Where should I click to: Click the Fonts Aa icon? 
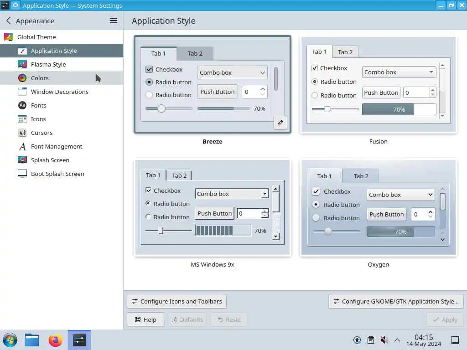click(22, 105)
